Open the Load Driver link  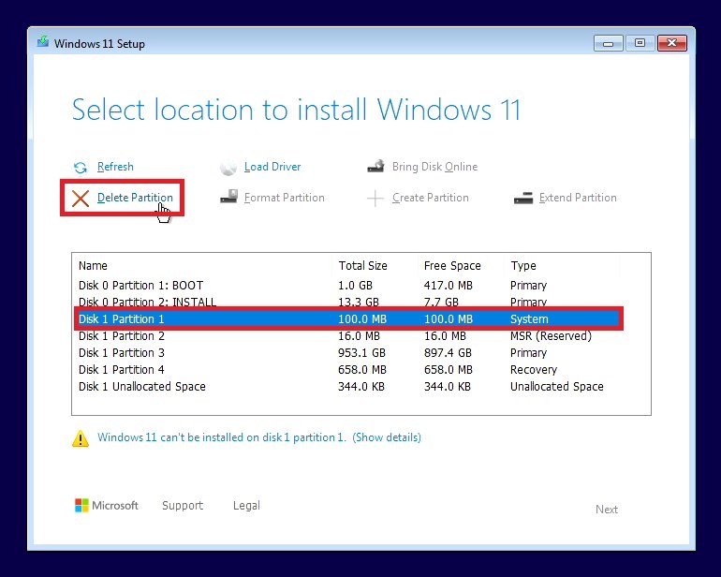(x=272, y=167)
